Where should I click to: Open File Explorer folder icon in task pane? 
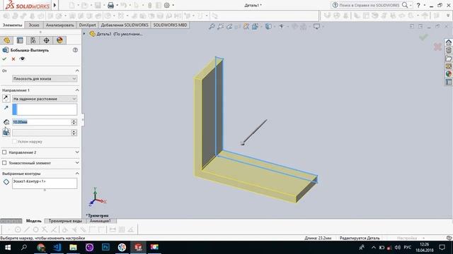pyautogui.click(x=448, y=59)
